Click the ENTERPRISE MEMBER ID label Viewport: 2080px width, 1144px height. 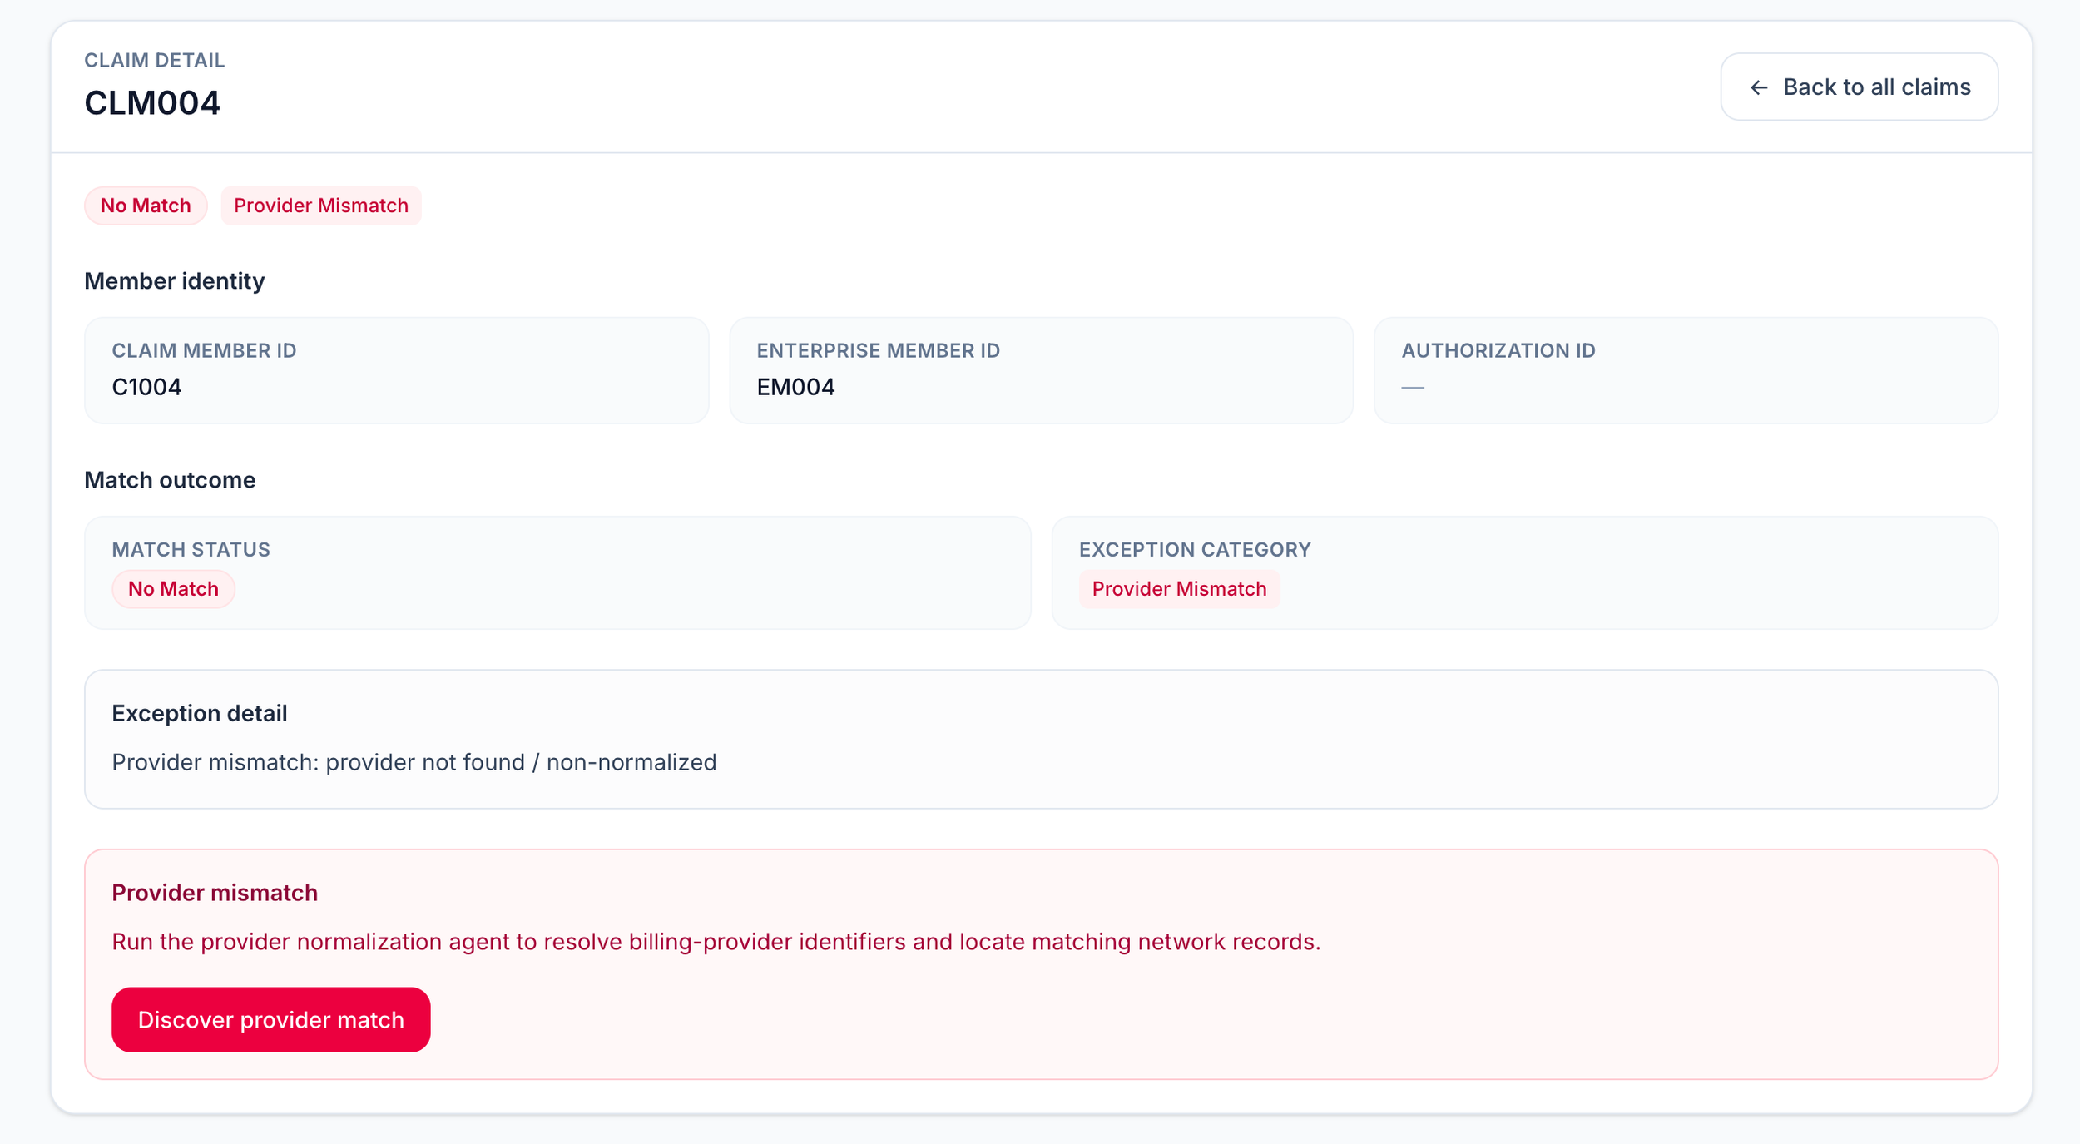878,350
